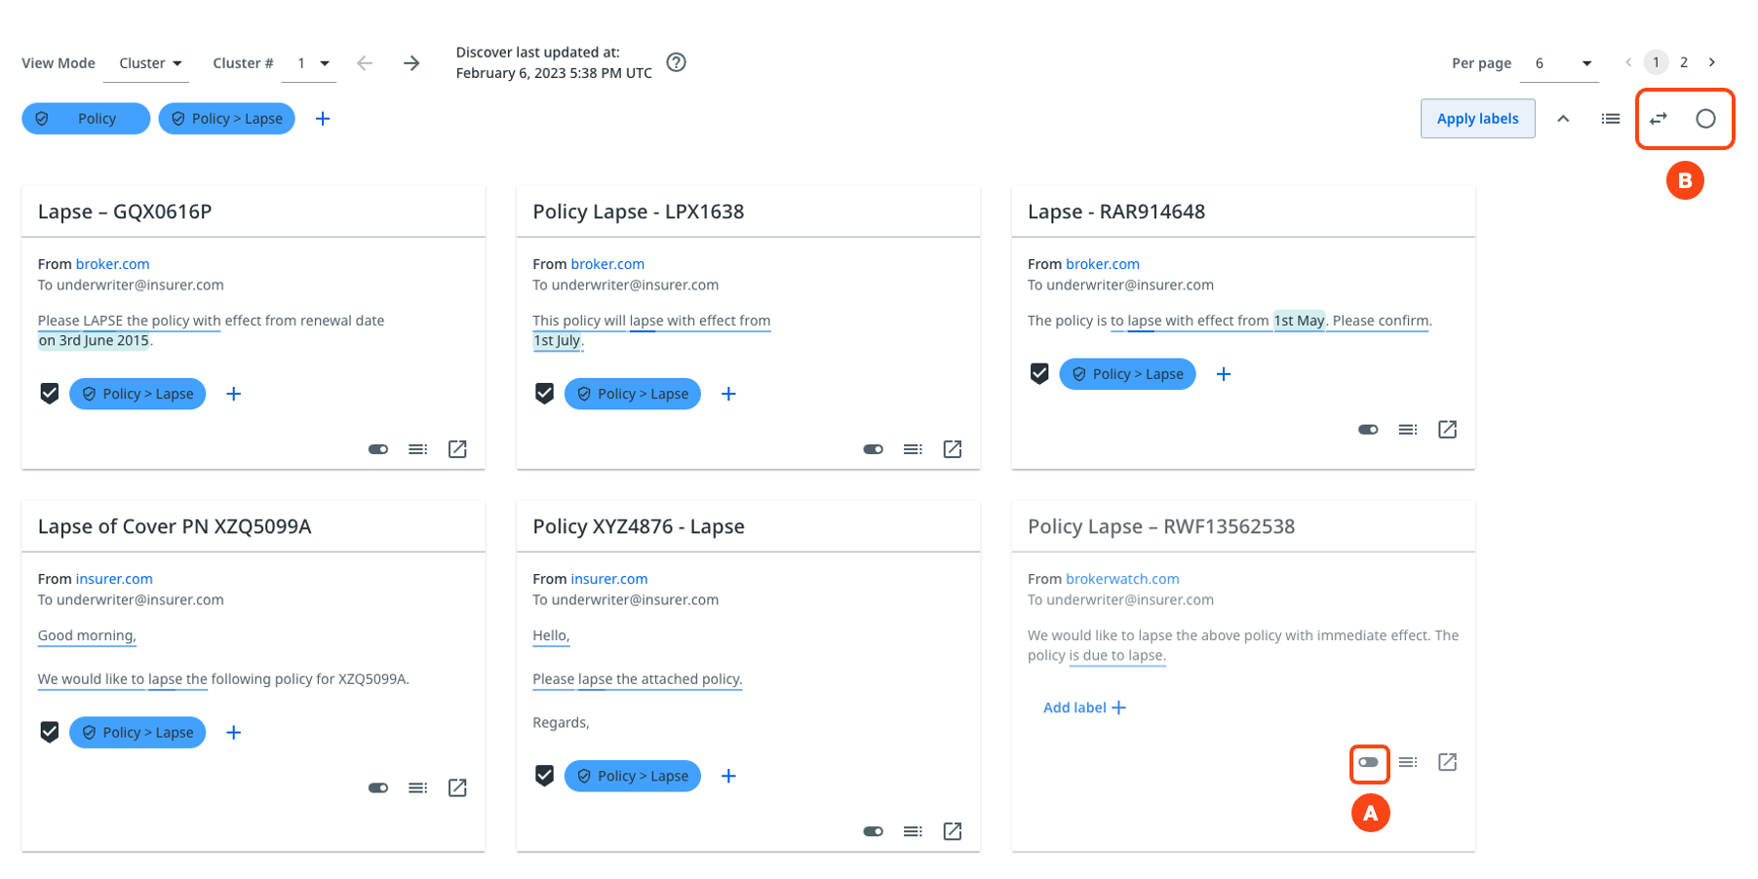Open the Cluster # number dropdown

point(312,63)
